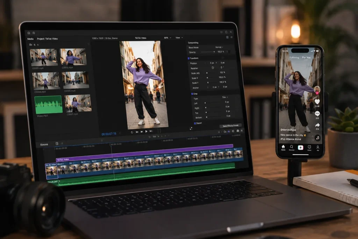Select the C0001.mp4 clip thumbnail
This screenshot has width=358, height=239.
(x=43, y=57)
